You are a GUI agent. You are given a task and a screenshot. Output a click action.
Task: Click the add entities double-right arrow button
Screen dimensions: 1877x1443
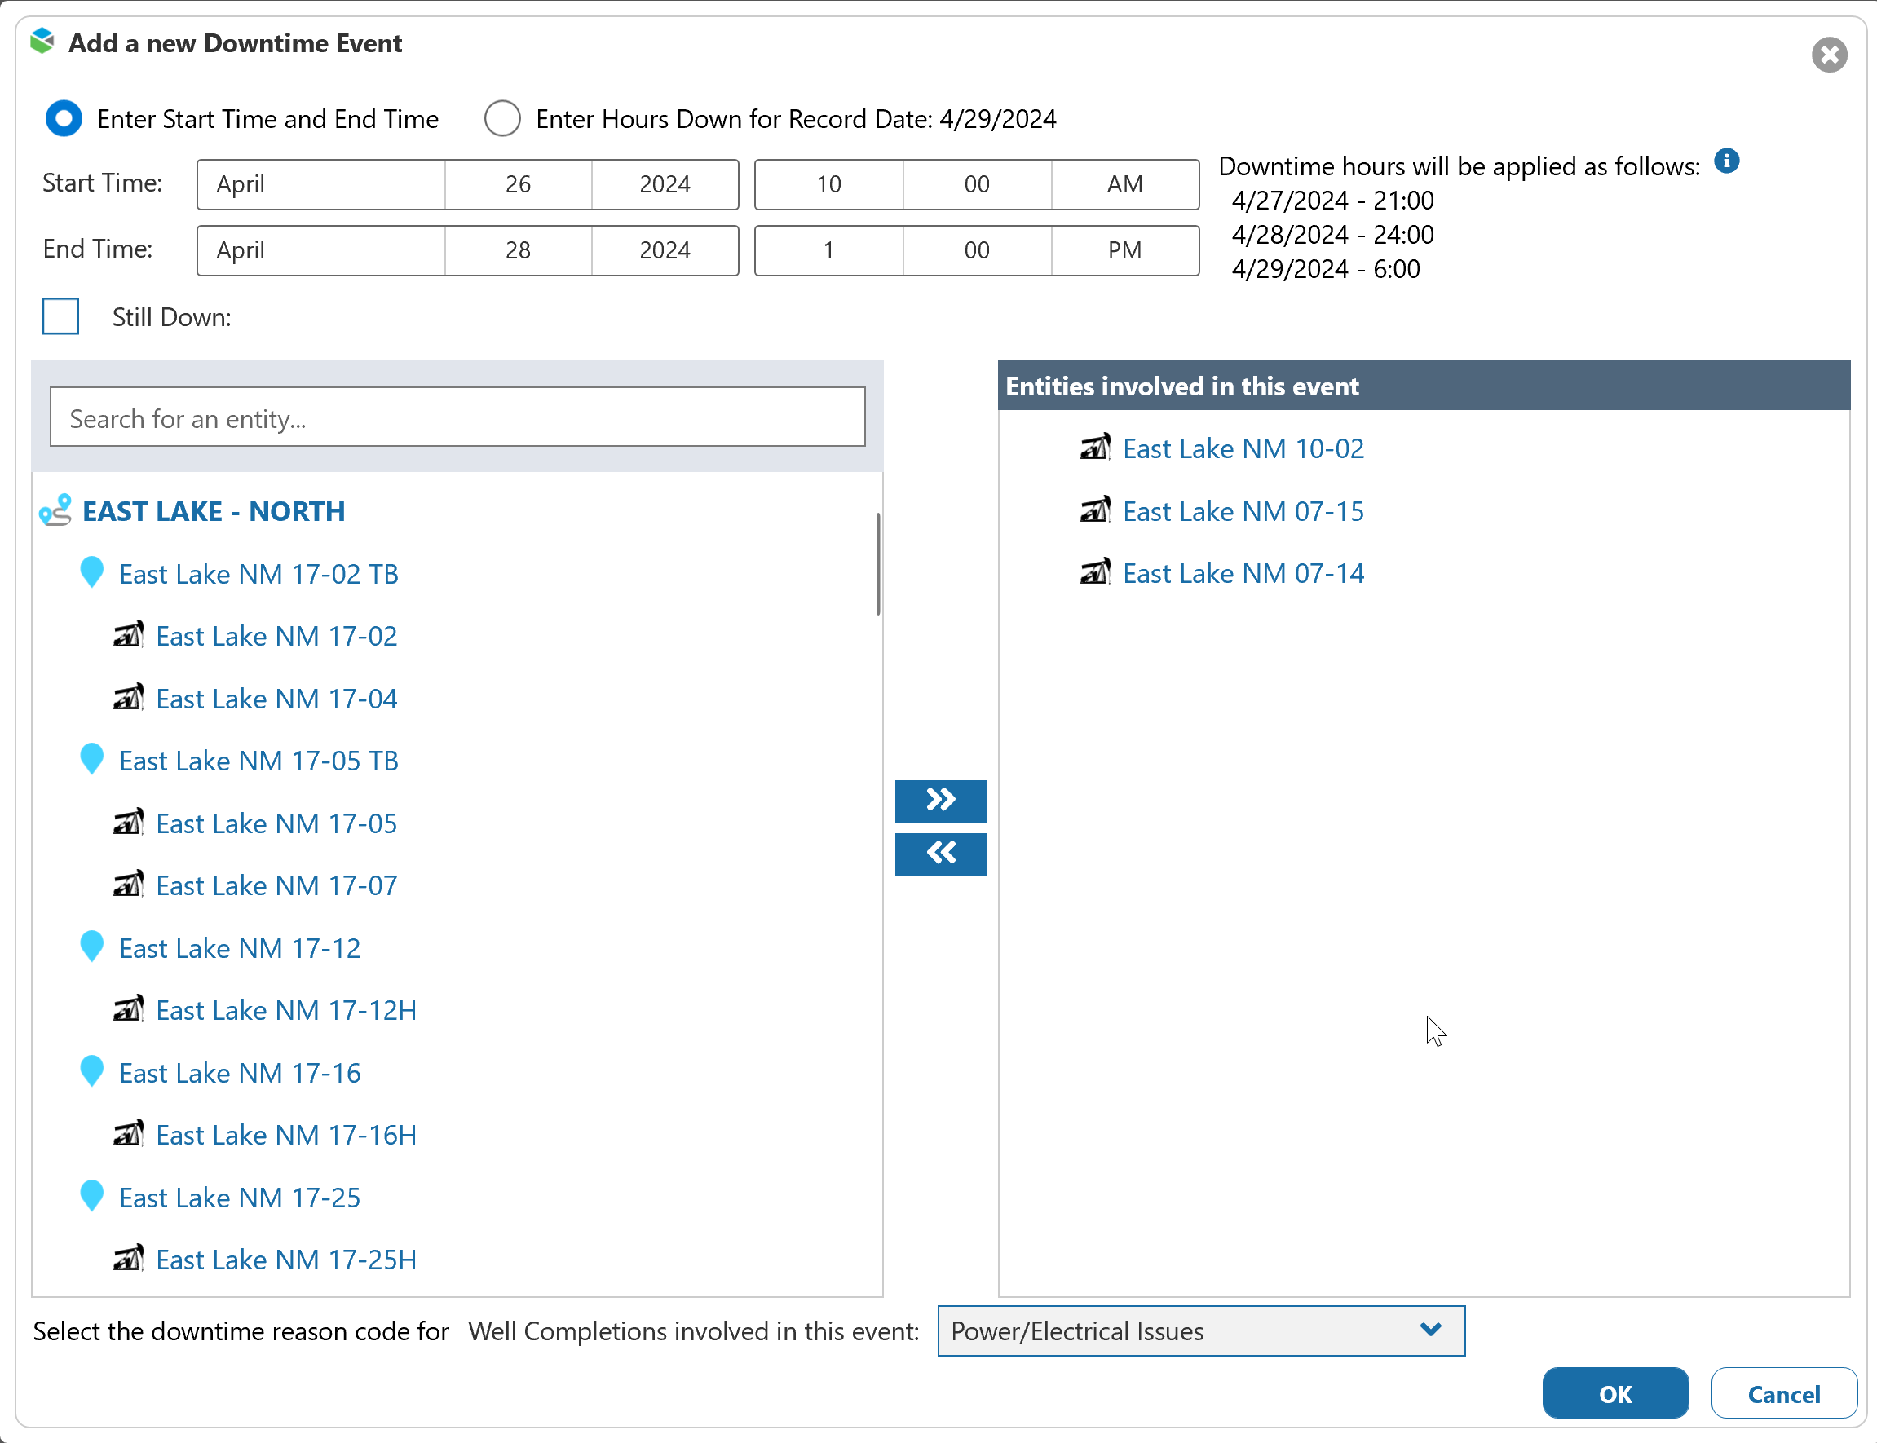[941, 801]
